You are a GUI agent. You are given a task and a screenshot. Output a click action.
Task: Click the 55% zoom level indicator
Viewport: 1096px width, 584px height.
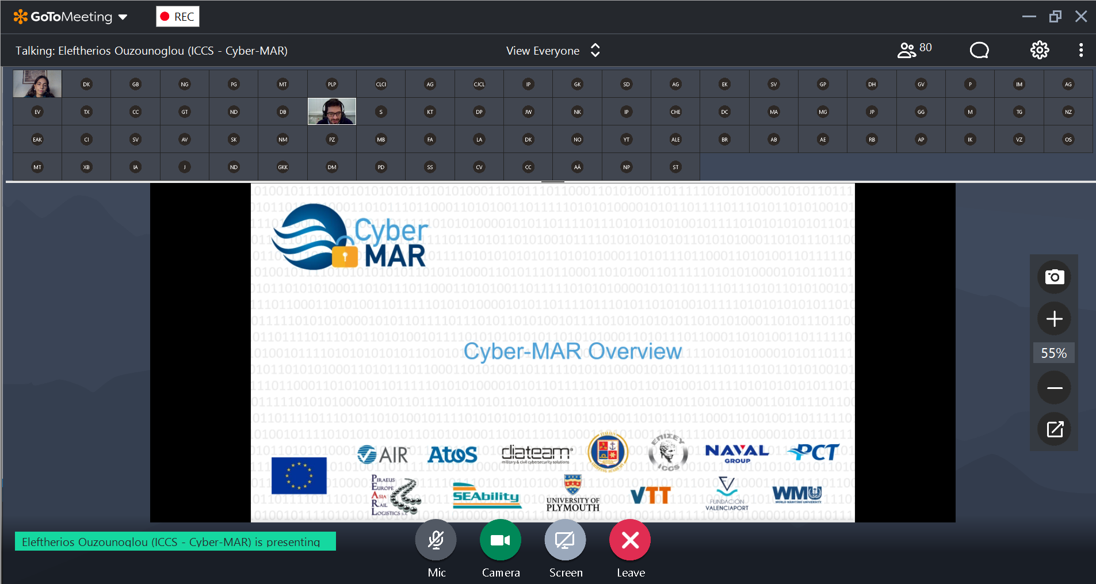click(1053, 353)
